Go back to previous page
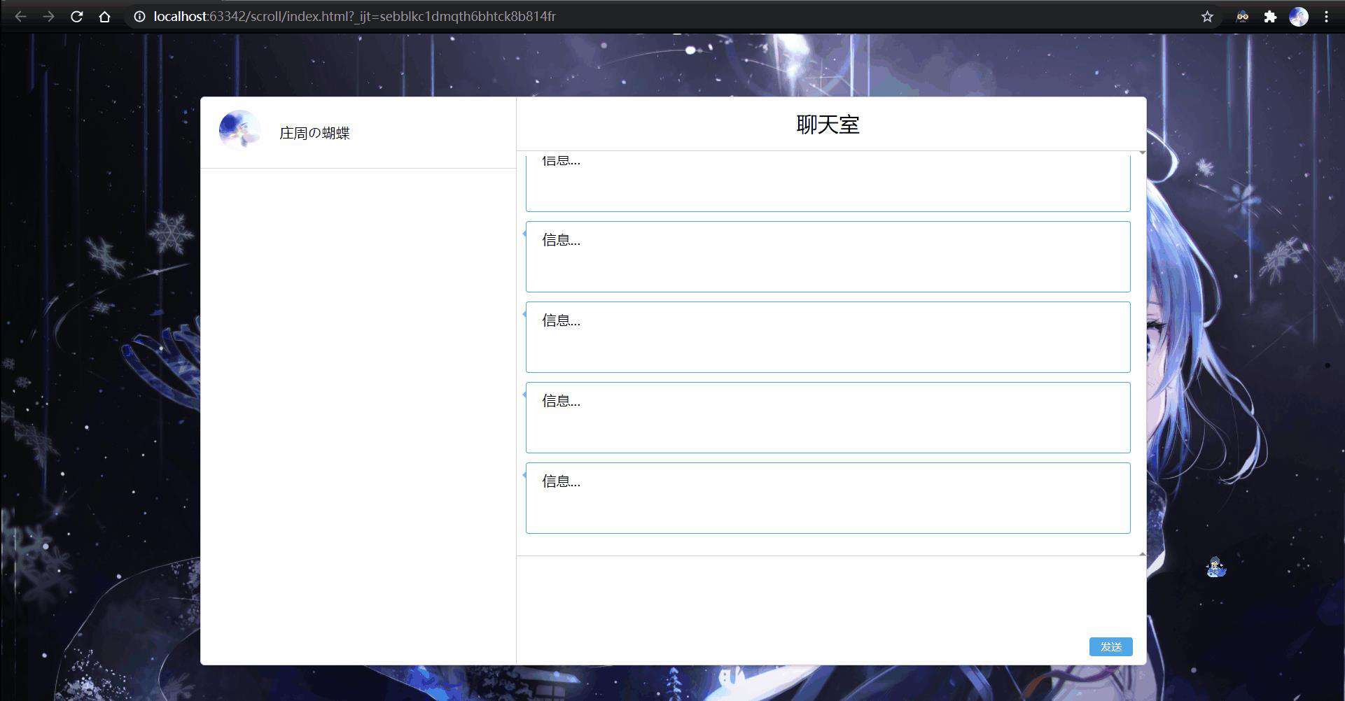This screenshot has height=701, width=1345. [x=20, y=17]
